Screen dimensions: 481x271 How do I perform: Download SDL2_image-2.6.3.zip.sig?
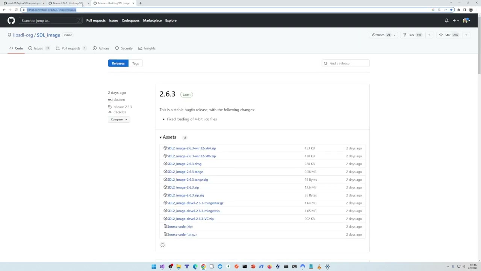tap(185, 195)
